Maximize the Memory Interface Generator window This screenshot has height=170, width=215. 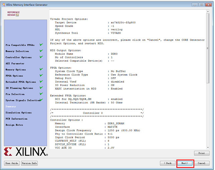point(202,5)
